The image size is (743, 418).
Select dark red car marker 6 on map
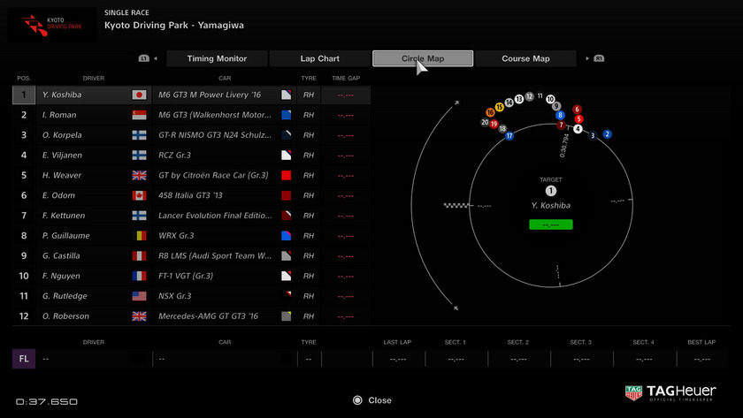click(x=577, y=110)
